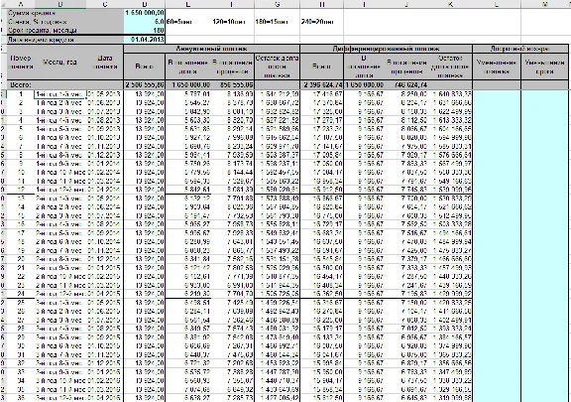Click payment date 01.12.2013
The height and width of the screenshot is (402, 571).
click(x=105, y=155)
